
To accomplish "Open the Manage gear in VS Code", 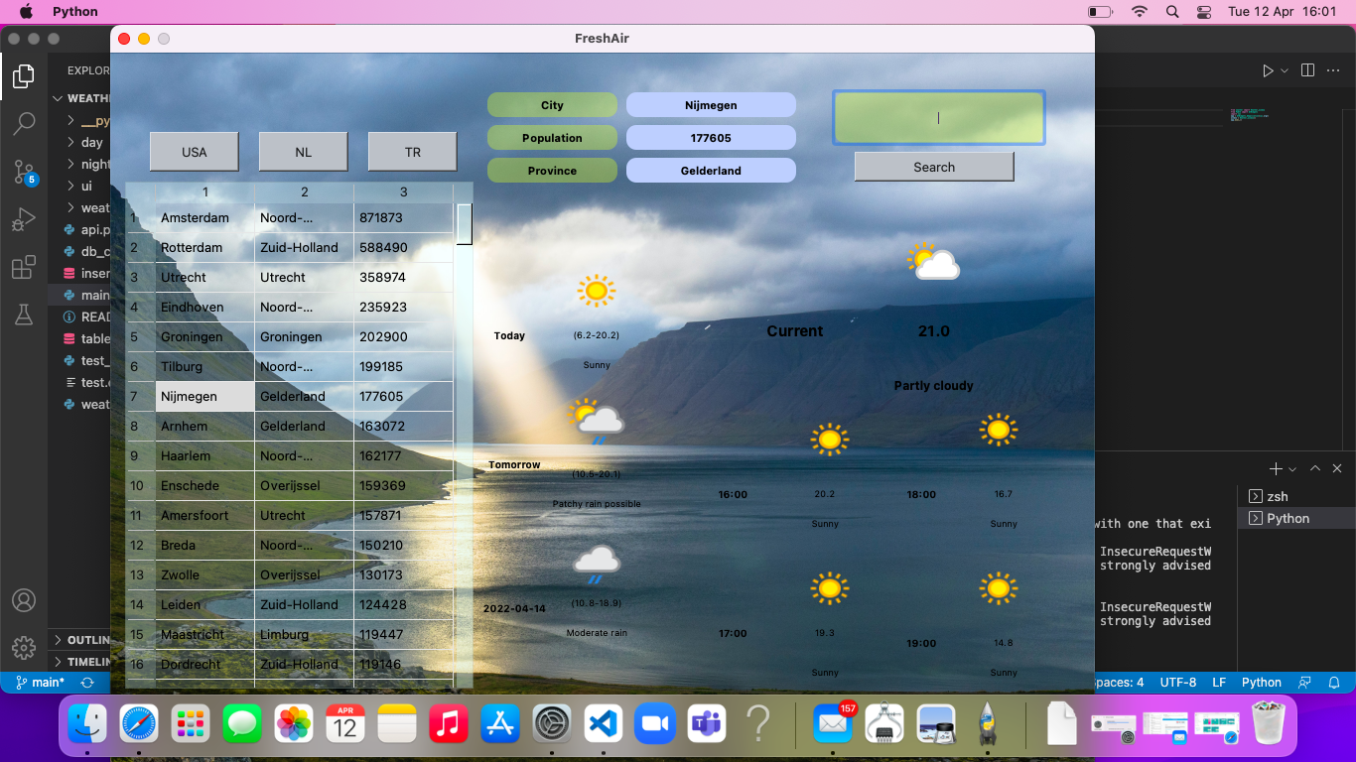I will (x=24, y=648).
